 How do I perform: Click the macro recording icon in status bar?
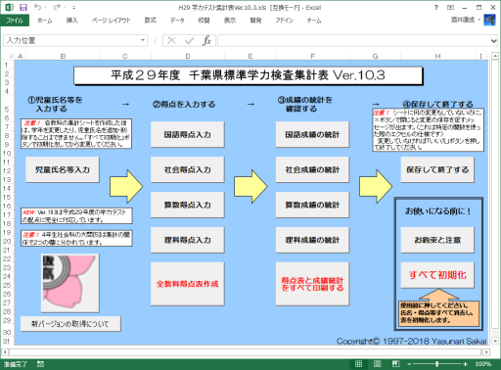(40, 364)
